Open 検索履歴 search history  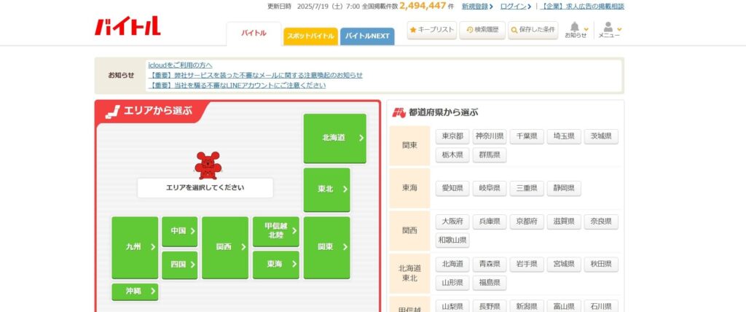[482, 30]
